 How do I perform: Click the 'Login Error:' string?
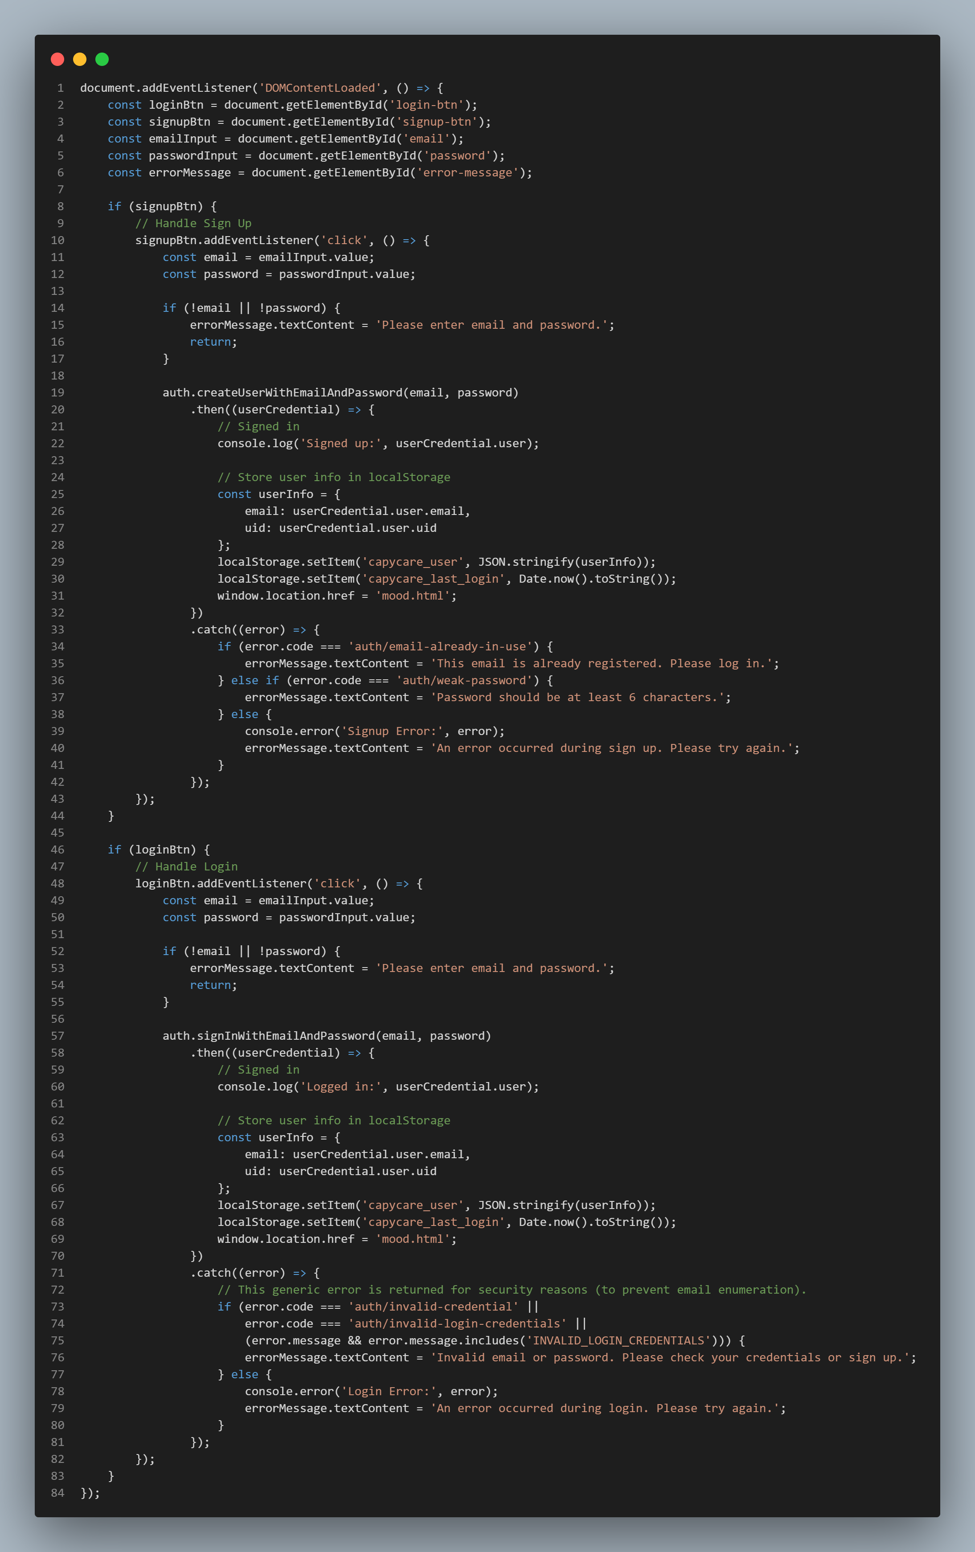[388, 1391]
